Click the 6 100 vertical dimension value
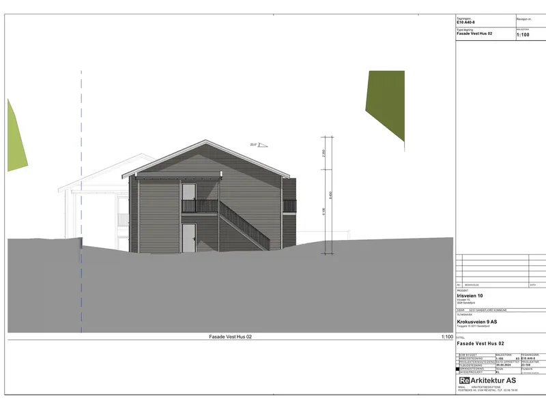The width and height of the screenshot is (546, 409). point(324,211)
